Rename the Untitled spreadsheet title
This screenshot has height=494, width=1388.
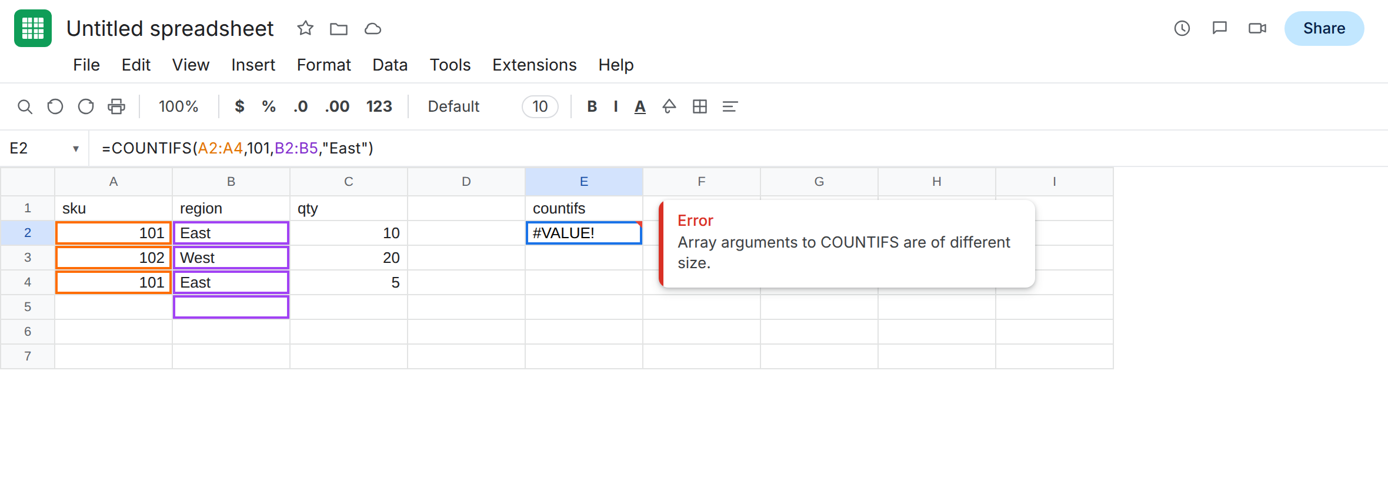170,28
